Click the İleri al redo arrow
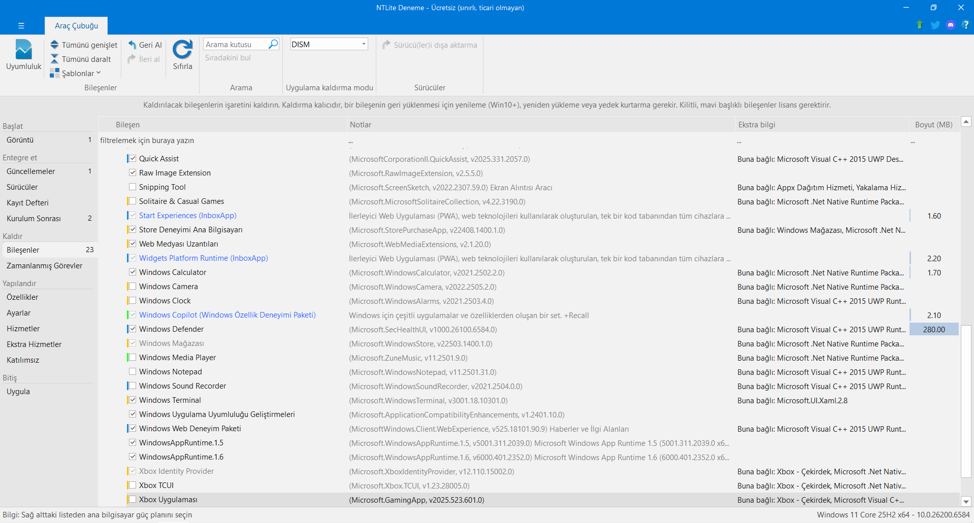 132,59
